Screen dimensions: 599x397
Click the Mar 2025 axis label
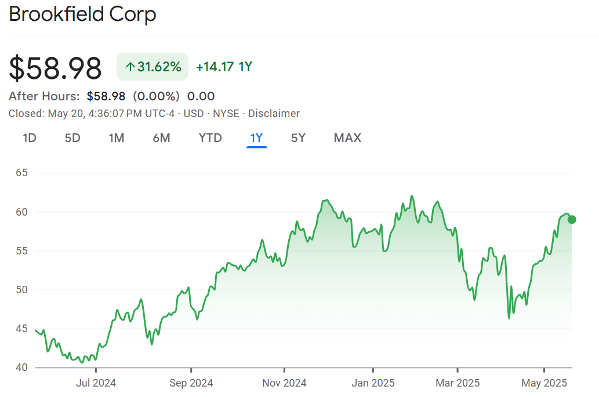[x=458, y=383]
